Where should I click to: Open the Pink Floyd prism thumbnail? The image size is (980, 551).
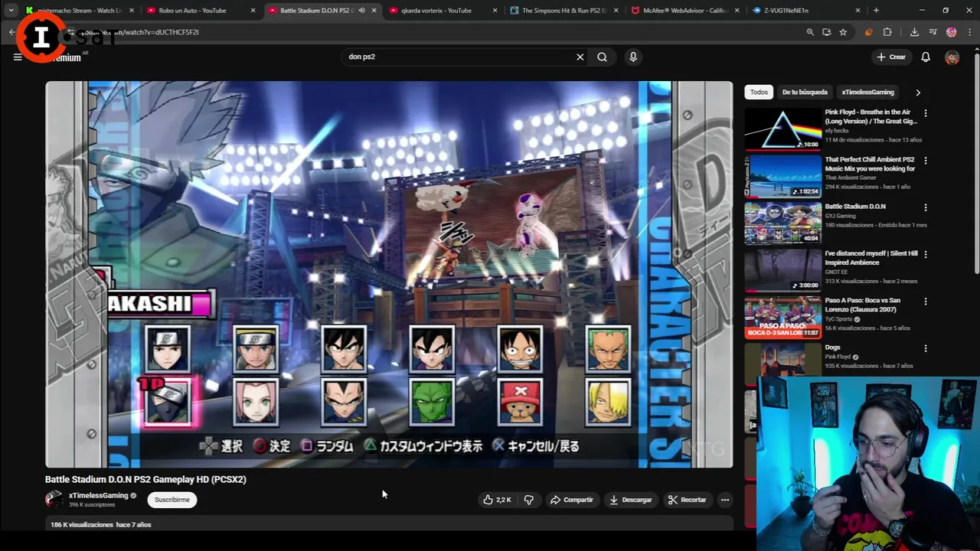(x=782, y=129)
